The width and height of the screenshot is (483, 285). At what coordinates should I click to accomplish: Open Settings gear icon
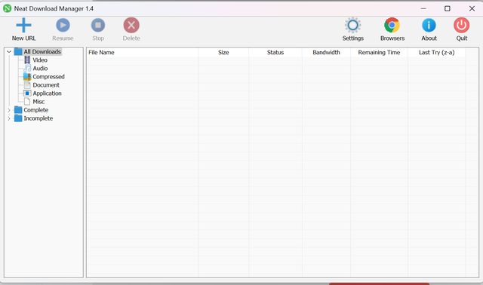(352, 25)
